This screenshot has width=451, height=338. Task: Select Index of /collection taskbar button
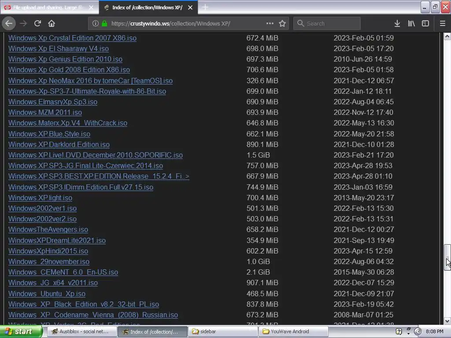[x=152, y=332]
